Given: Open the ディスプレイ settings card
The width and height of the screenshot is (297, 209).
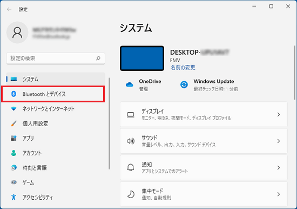Looking at the screenshot, I should click(x=204, y=114).
